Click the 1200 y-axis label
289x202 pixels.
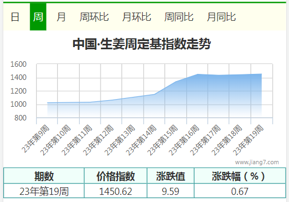(19, 91)
